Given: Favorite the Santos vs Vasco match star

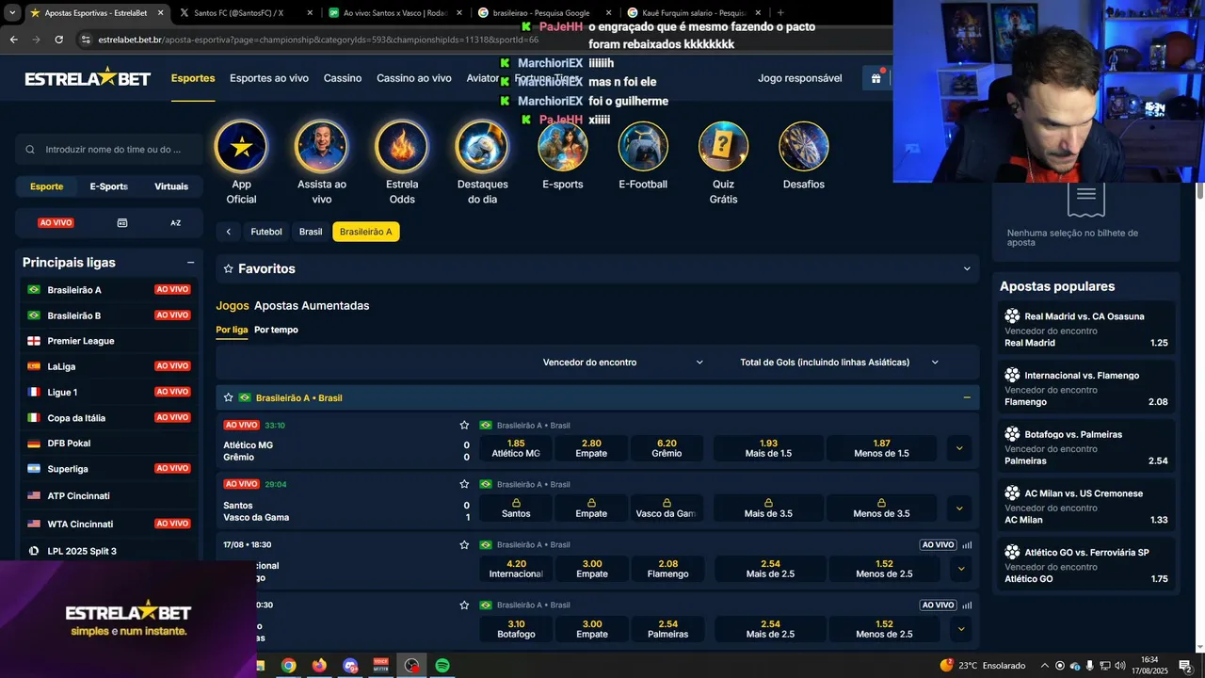Looking at the screenshot, I should [x=464, y=484].
